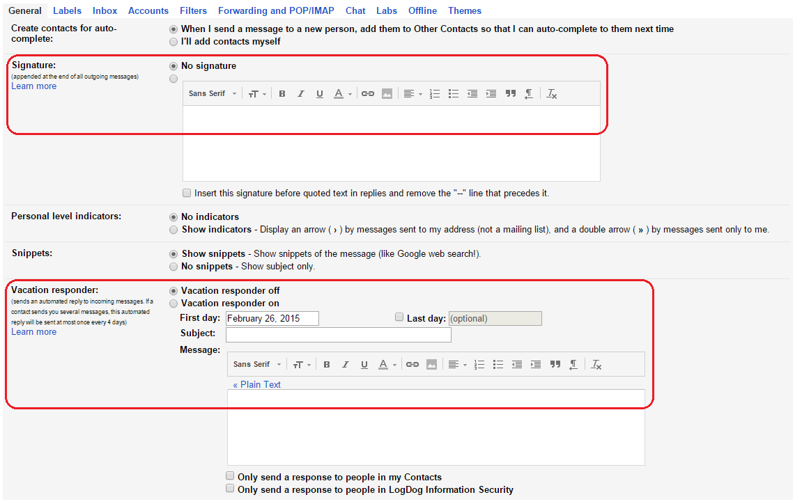The image size is (802, 504).
Task: Add a numbered list in the vacation message
Action: 479,365
